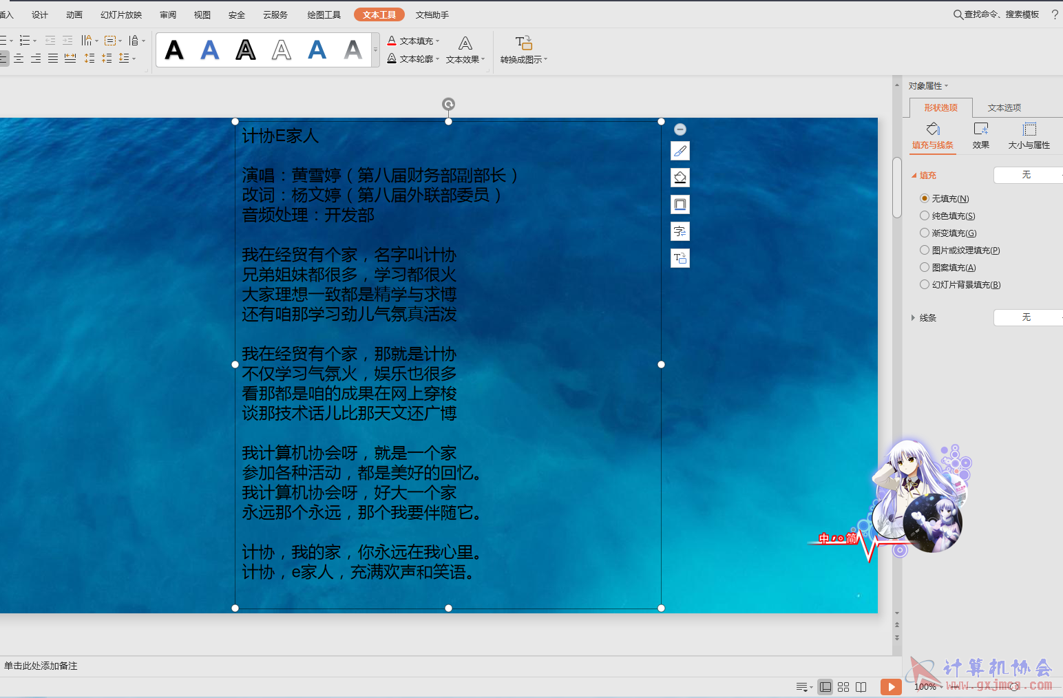Viewport: 1063px width, 698px height.
Task: Click the text format '字' quick-tool icon
Action: pos(680,231)
